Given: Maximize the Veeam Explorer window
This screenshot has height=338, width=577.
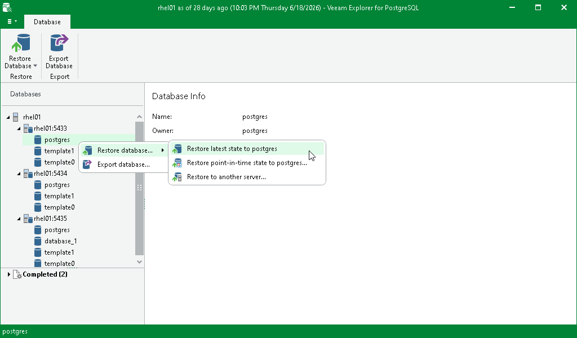Looking at the screenshot, I should pyautogui.click(x=538, y=7).
